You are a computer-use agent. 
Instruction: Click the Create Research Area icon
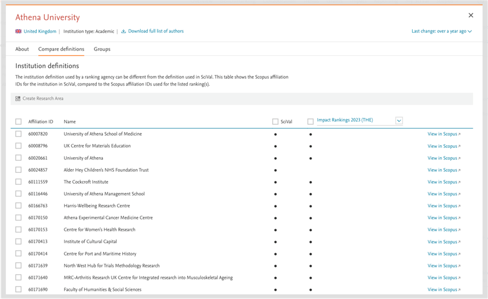18,99
